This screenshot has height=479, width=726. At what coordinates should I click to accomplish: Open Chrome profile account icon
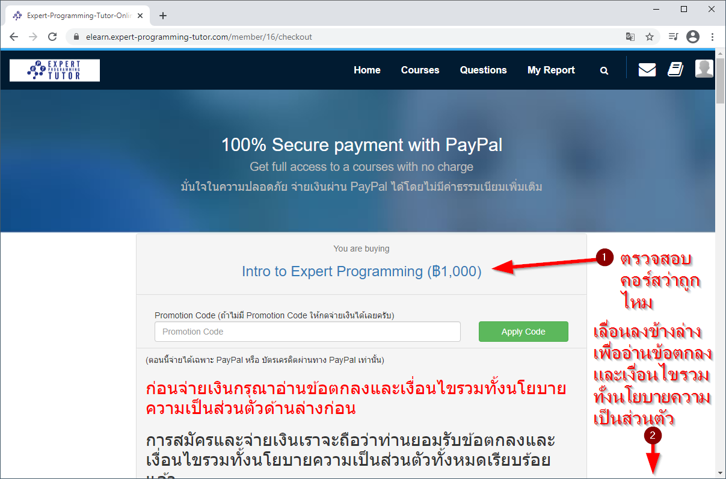click(x=693, y=37)
